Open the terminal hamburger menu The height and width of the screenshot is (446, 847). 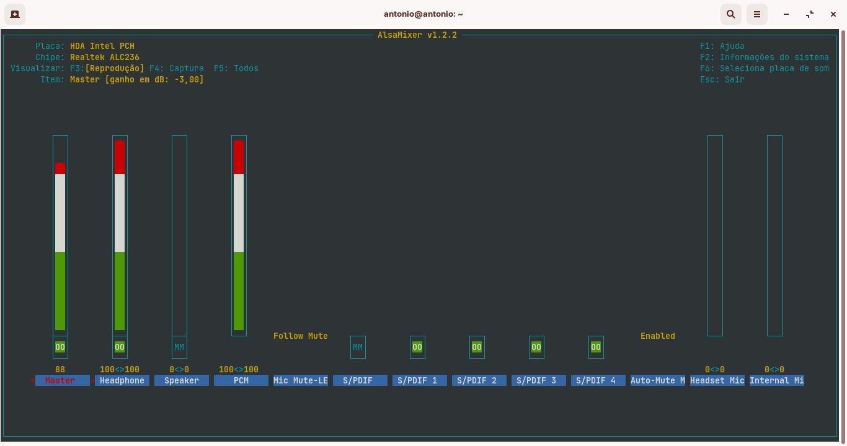pyautogui.click(x=757, y=14)
